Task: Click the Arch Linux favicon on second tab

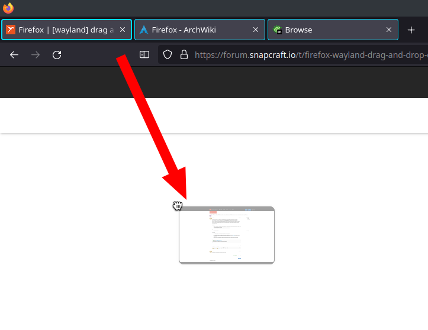Action: (x=144, y=30)
